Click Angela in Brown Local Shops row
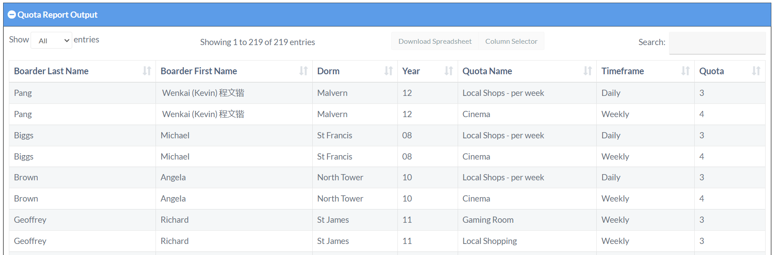Image resolution: width=774 pixels, height=255 pixels. (173, 177)
